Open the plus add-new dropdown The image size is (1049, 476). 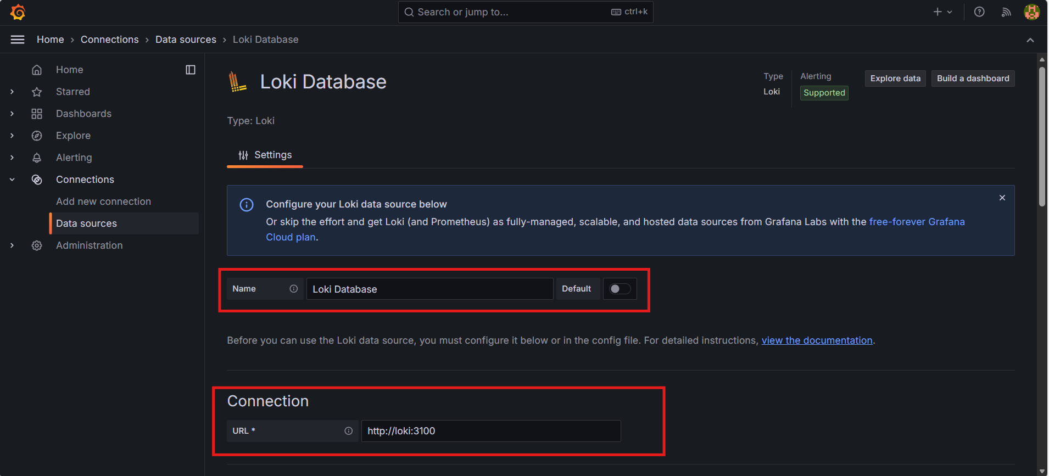click(x=942, y=12)
